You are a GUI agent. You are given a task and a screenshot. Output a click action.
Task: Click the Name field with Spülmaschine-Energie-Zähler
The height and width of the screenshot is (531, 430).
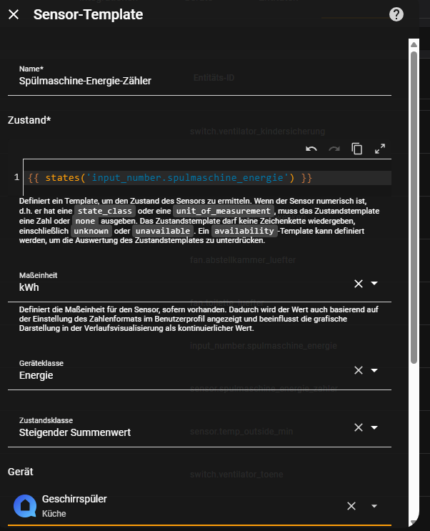pos(200,81)
